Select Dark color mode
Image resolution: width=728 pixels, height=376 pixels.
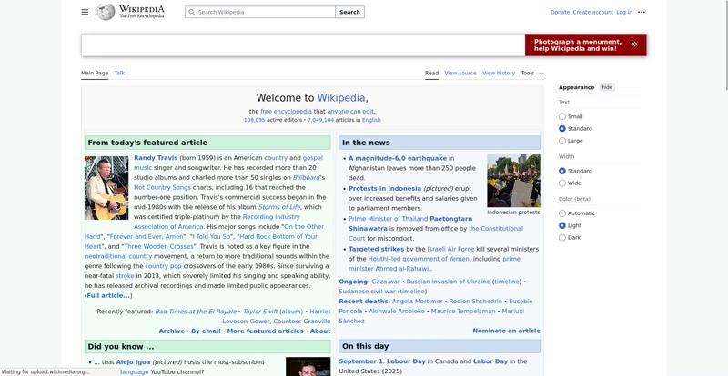tap(562, 237)
